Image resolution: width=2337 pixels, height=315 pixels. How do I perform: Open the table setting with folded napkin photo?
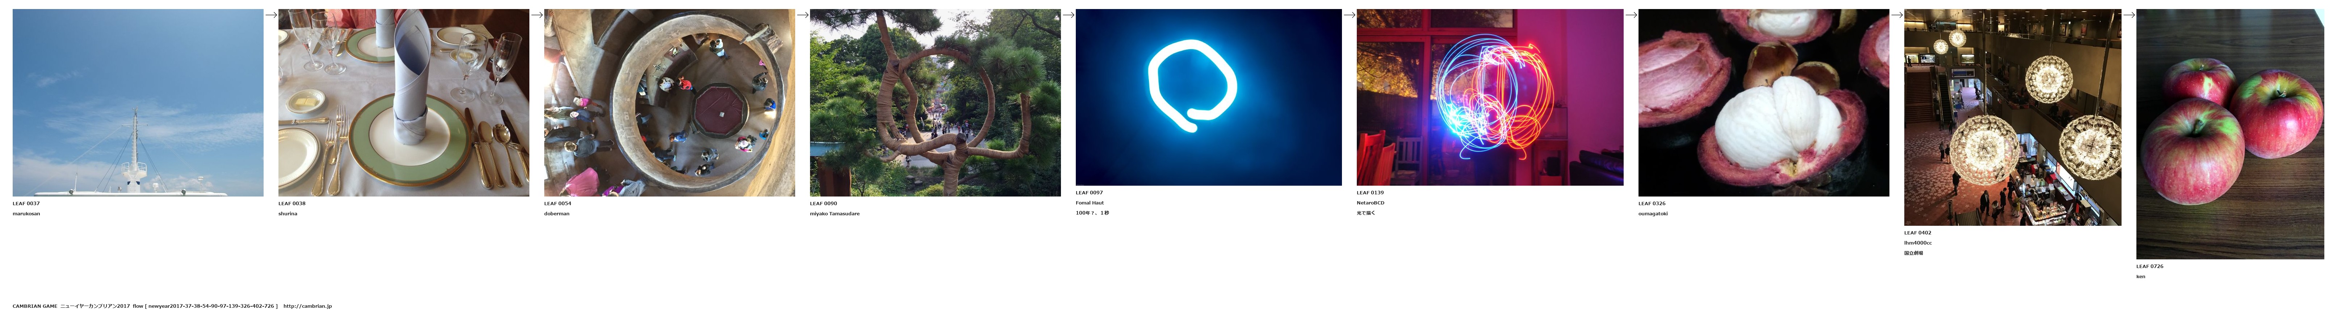(404, 102)
